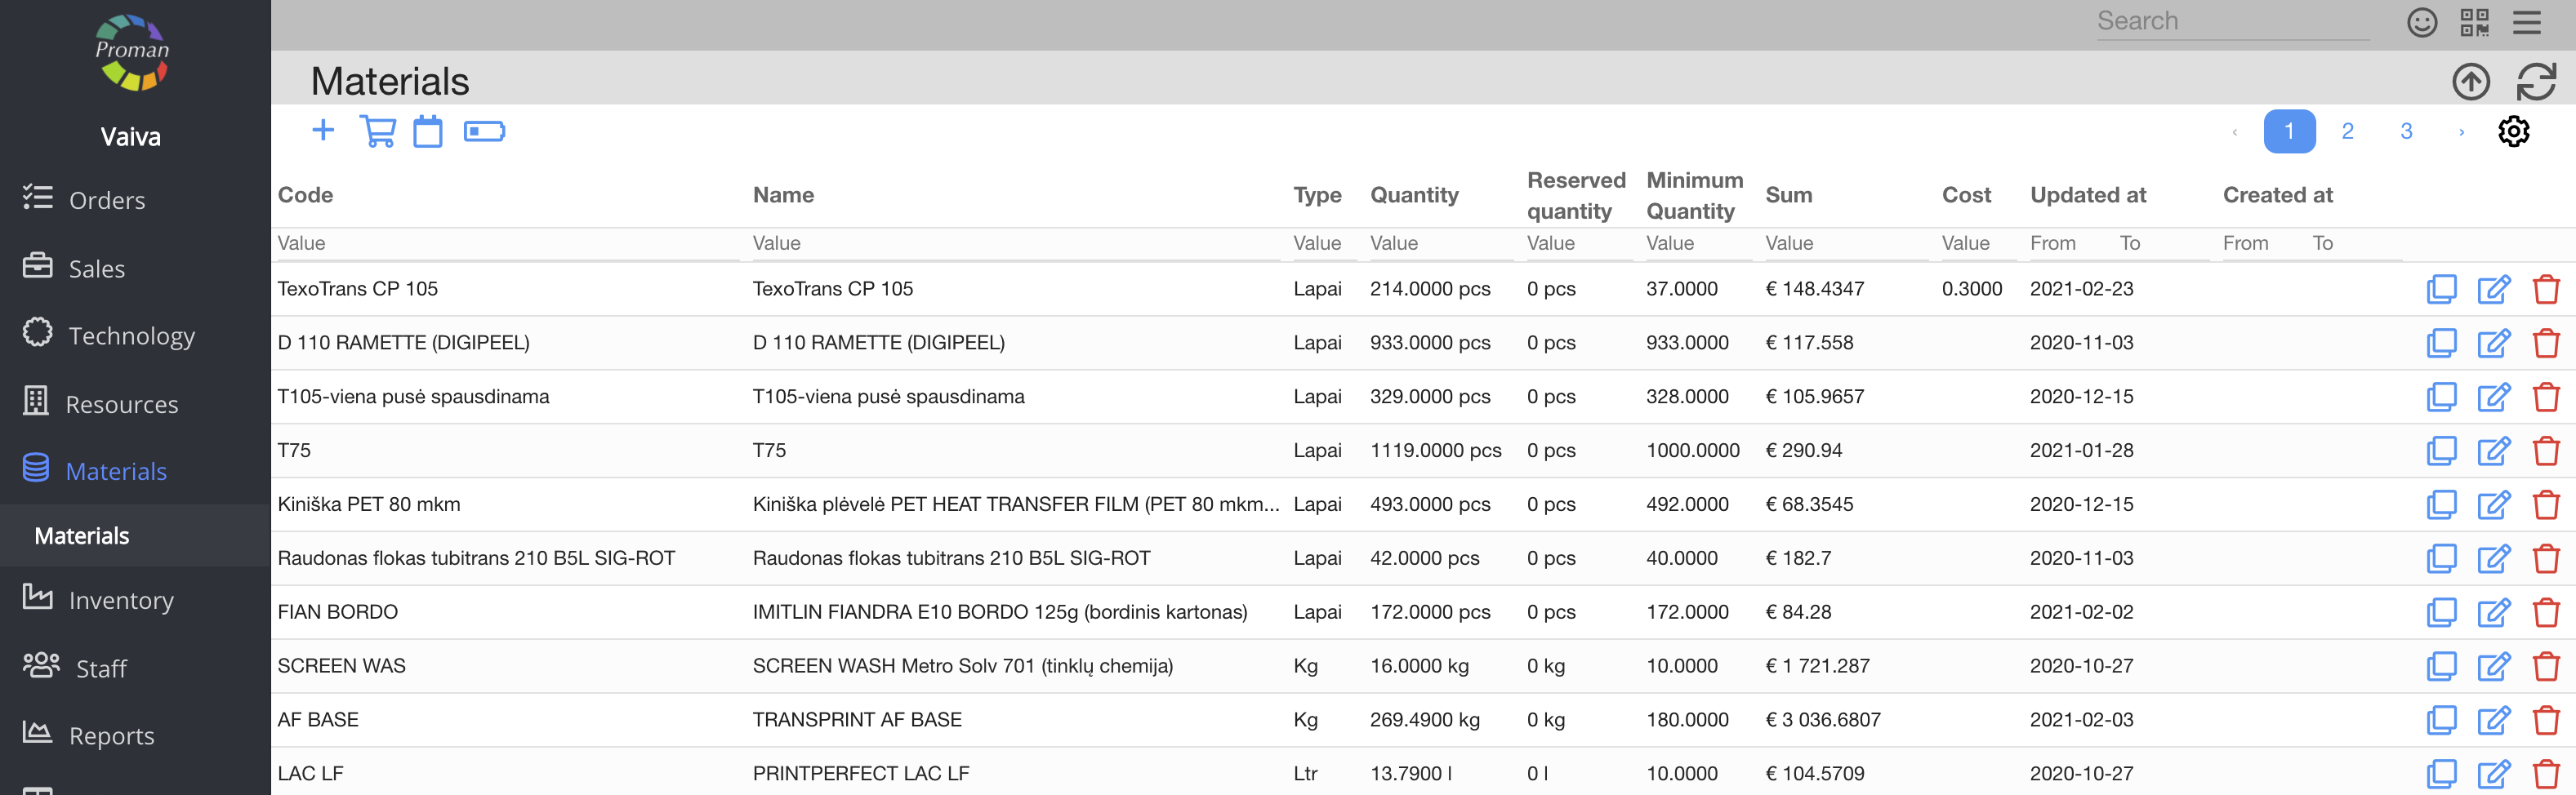Select the Materials submenu item

[82, 536]
